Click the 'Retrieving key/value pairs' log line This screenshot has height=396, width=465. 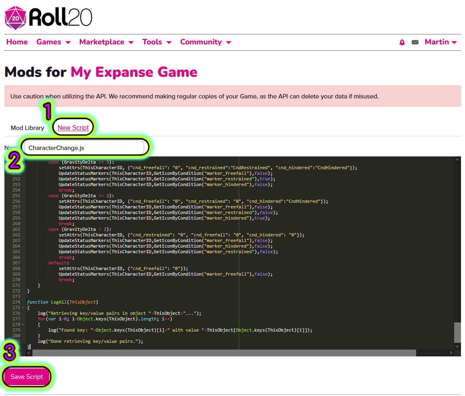pyautogui.click(x=119, y=313)
